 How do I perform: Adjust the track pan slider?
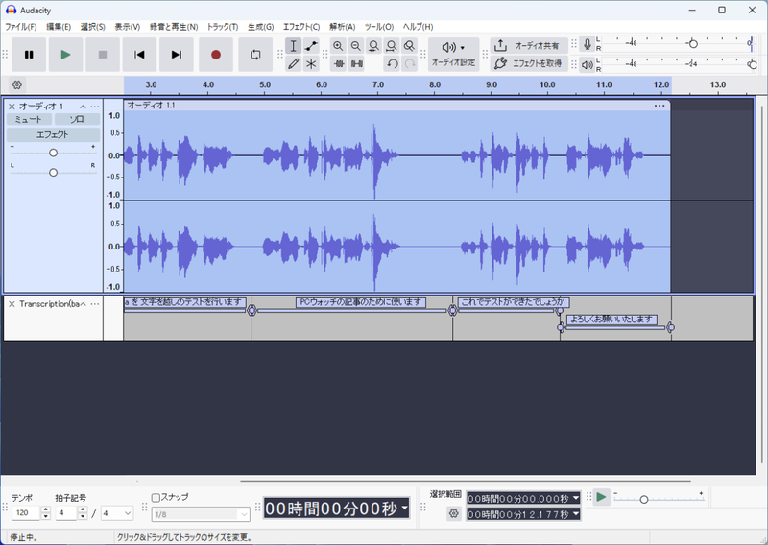pos(53,173)
